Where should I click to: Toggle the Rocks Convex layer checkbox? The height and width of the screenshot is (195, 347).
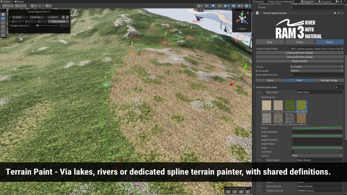(264, 186)
